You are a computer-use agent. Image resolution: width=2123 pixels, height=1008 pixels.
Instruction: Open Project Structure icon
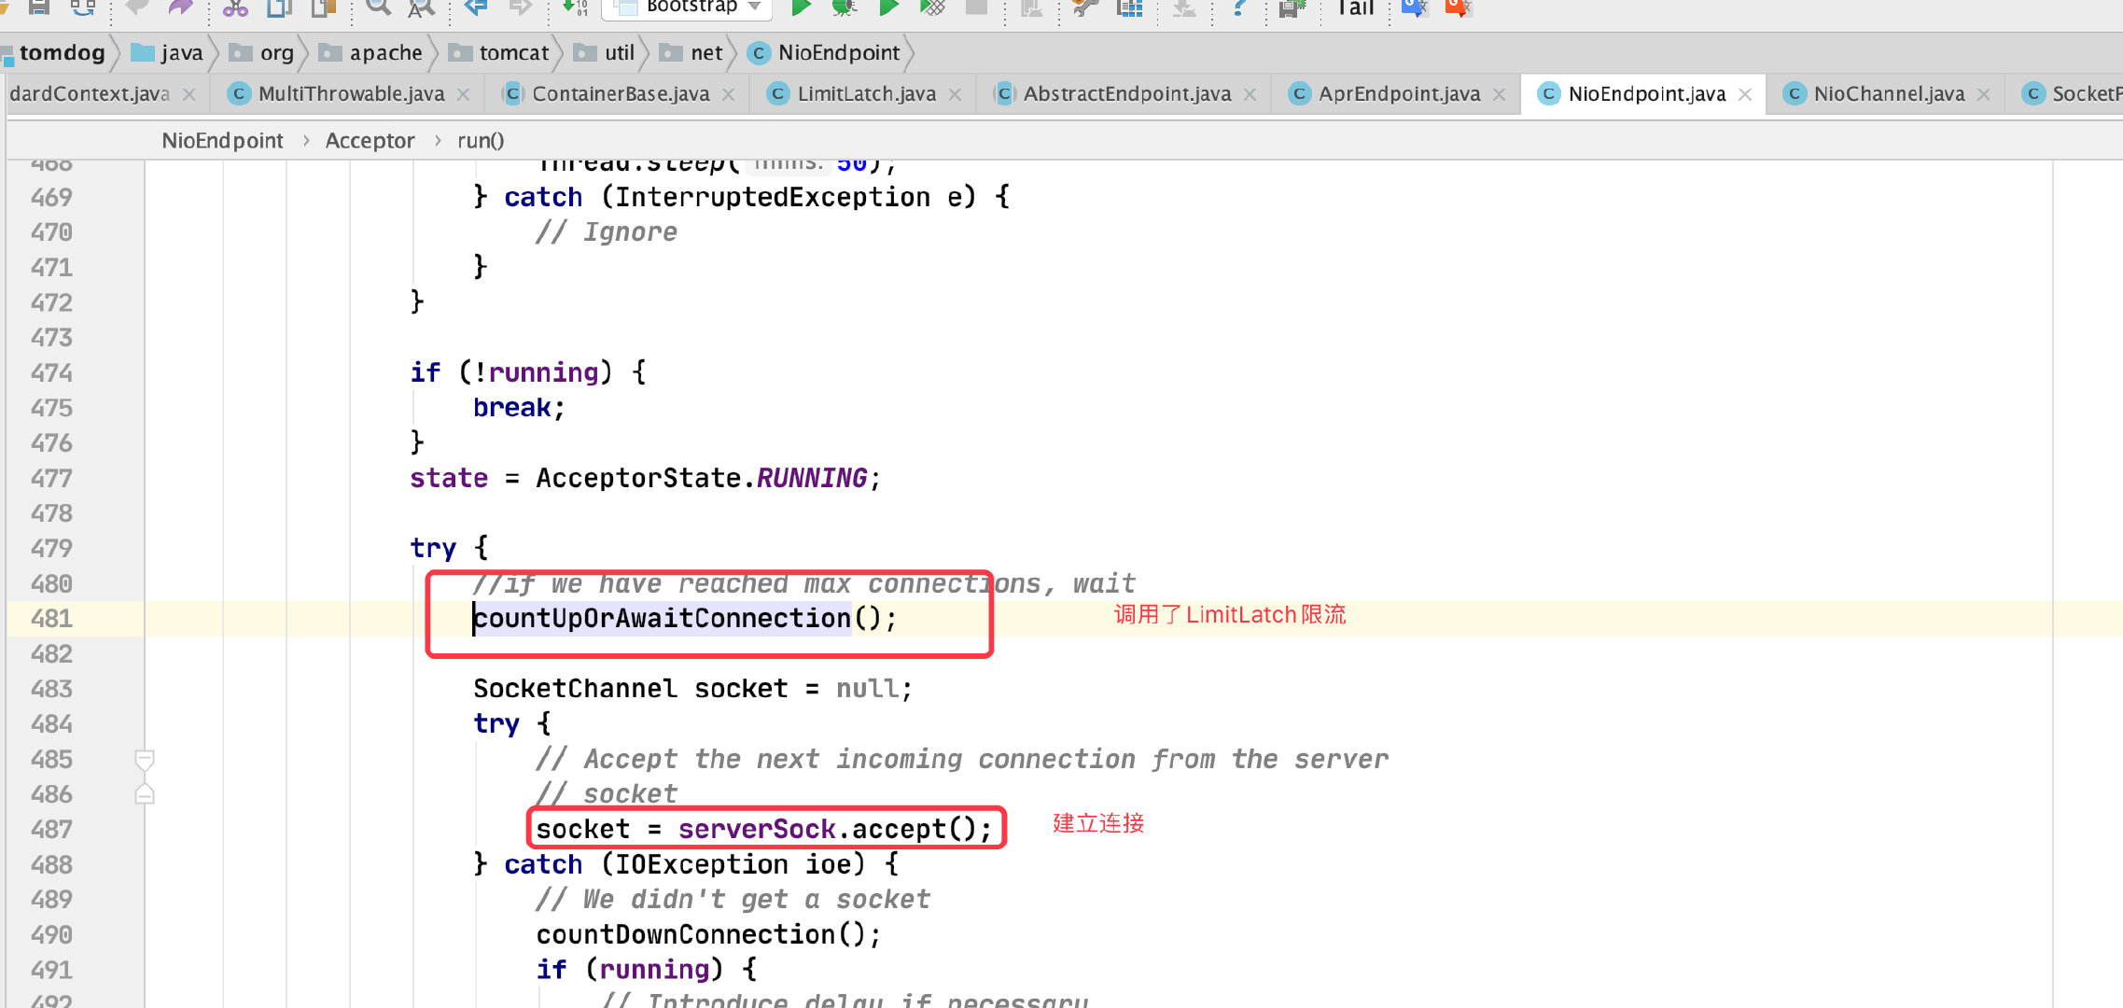coord(1130,7)
